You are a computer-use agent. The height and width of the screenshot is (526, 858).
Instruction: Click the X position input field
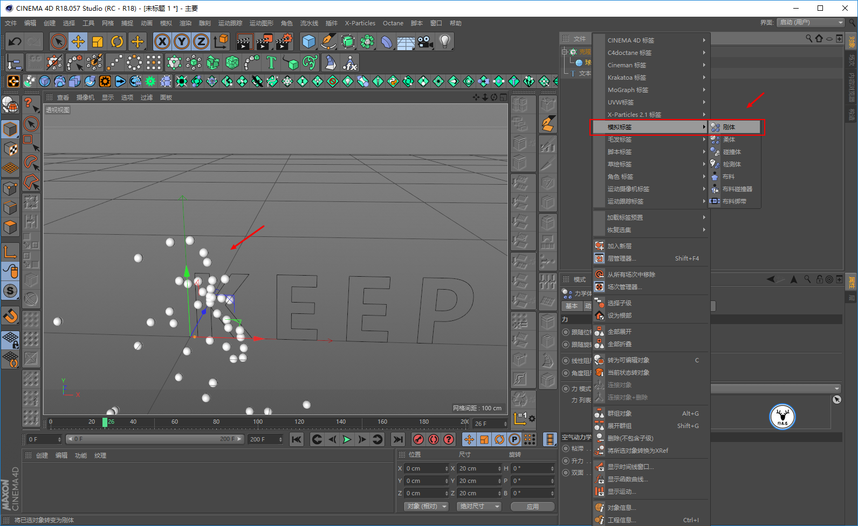tap(426, 468)
